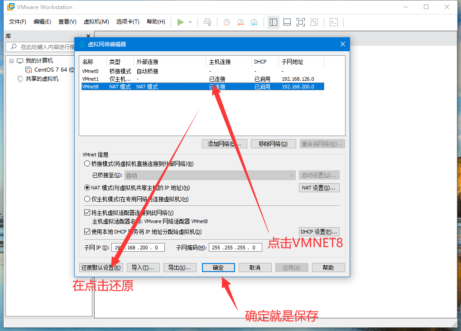Click the NAT 设置 button
The width and height of the screenshot is (461, 331).
319,188
